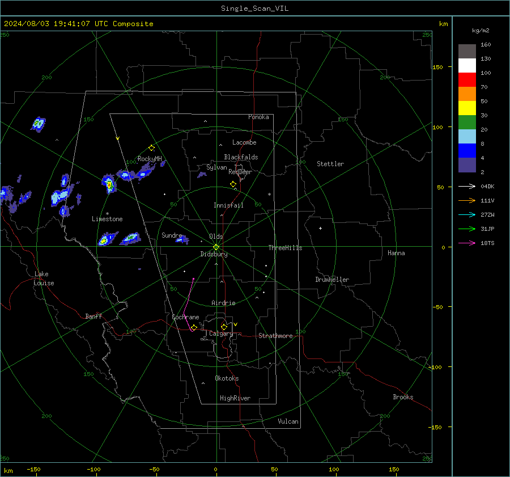Image resolution: width=510 pixels, height=477 pixels.
Task: Click the Ponoka city label
Action: [258, 117]
